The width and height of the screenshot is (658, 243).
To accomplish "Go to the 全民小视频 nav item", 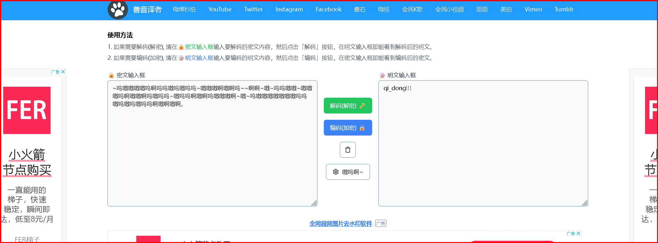I will click(x=450, y=9).
